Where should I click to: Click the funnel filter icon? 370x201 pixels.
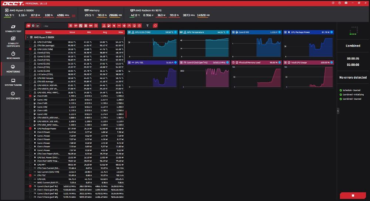coord(148,26)
